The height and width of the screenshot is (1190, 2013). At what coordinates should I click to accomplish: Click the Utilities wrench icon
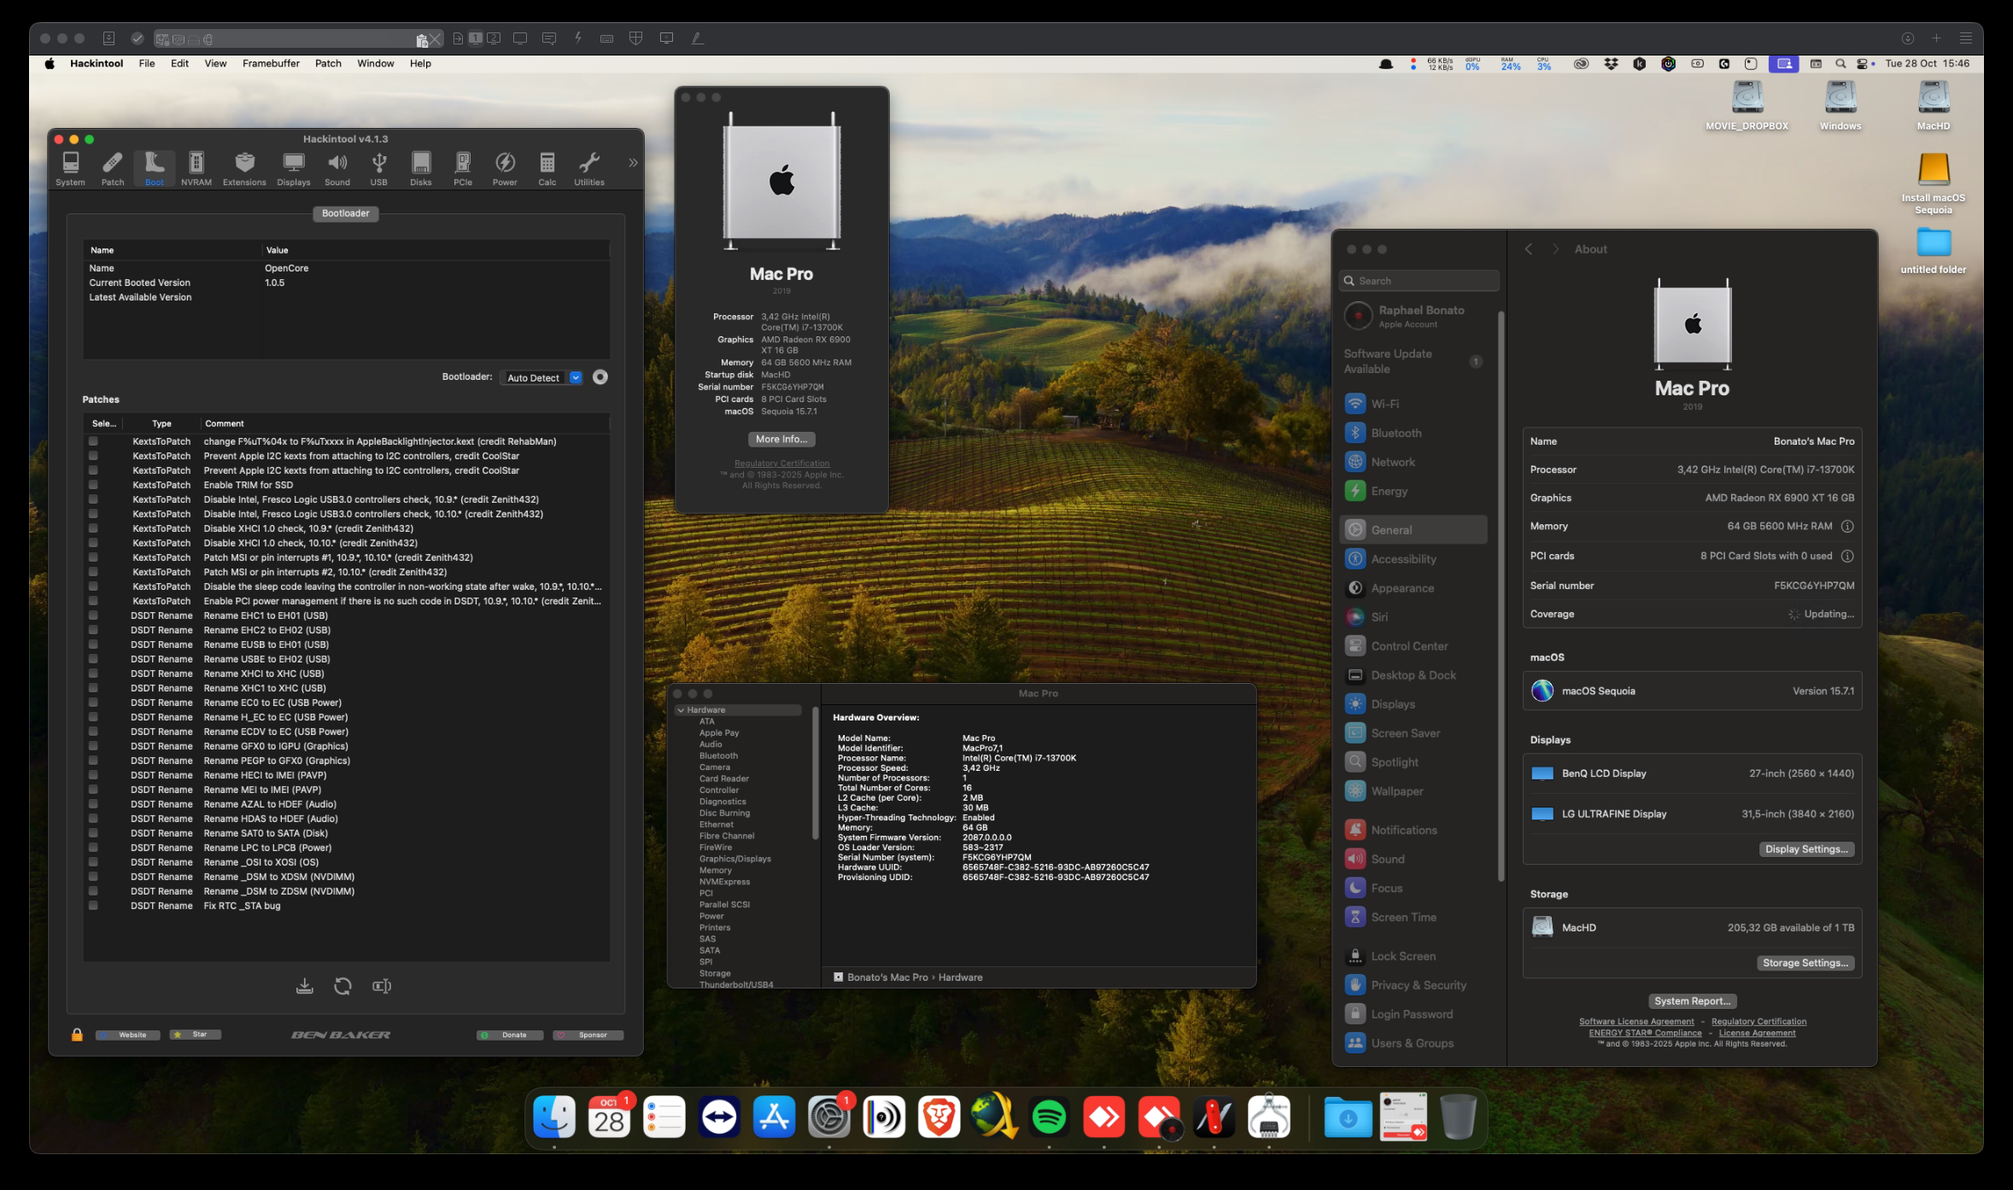click(x=588, y=168)
